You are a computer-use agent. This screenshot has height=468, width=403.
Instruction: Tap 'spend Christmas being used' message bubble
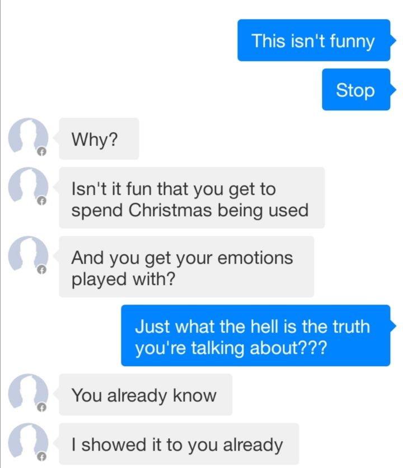[x=191, y=198]
